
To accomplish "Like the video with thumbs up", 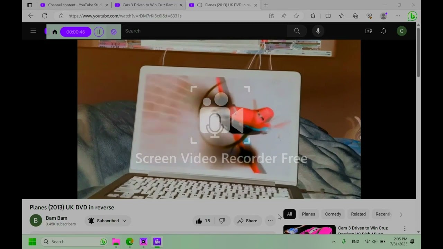I will click(204, 221).
